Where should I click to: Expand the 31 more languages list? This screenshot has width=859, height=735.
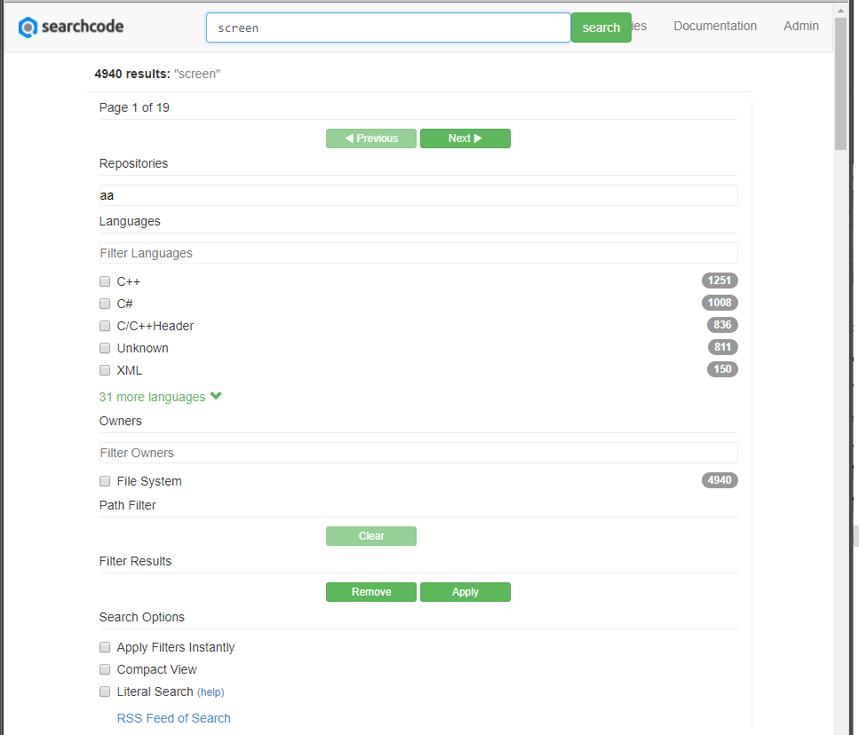tap(160, 397)
